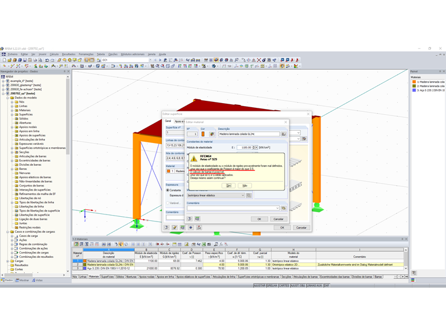446x334 pixels.
Task: Click units icon in Editar material dialog
Action: tap(197, 219)
